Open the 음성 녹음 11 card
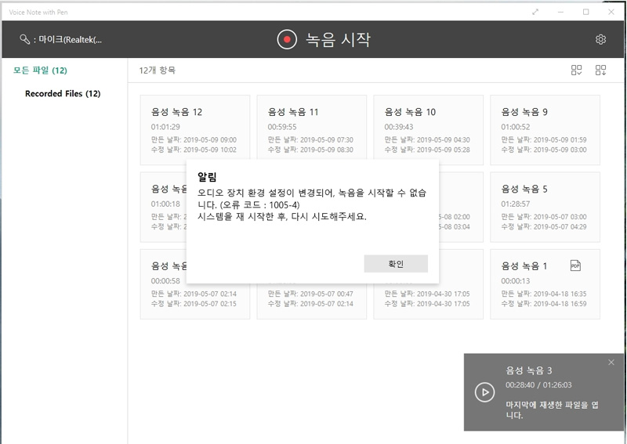 [x=311, y=130]
